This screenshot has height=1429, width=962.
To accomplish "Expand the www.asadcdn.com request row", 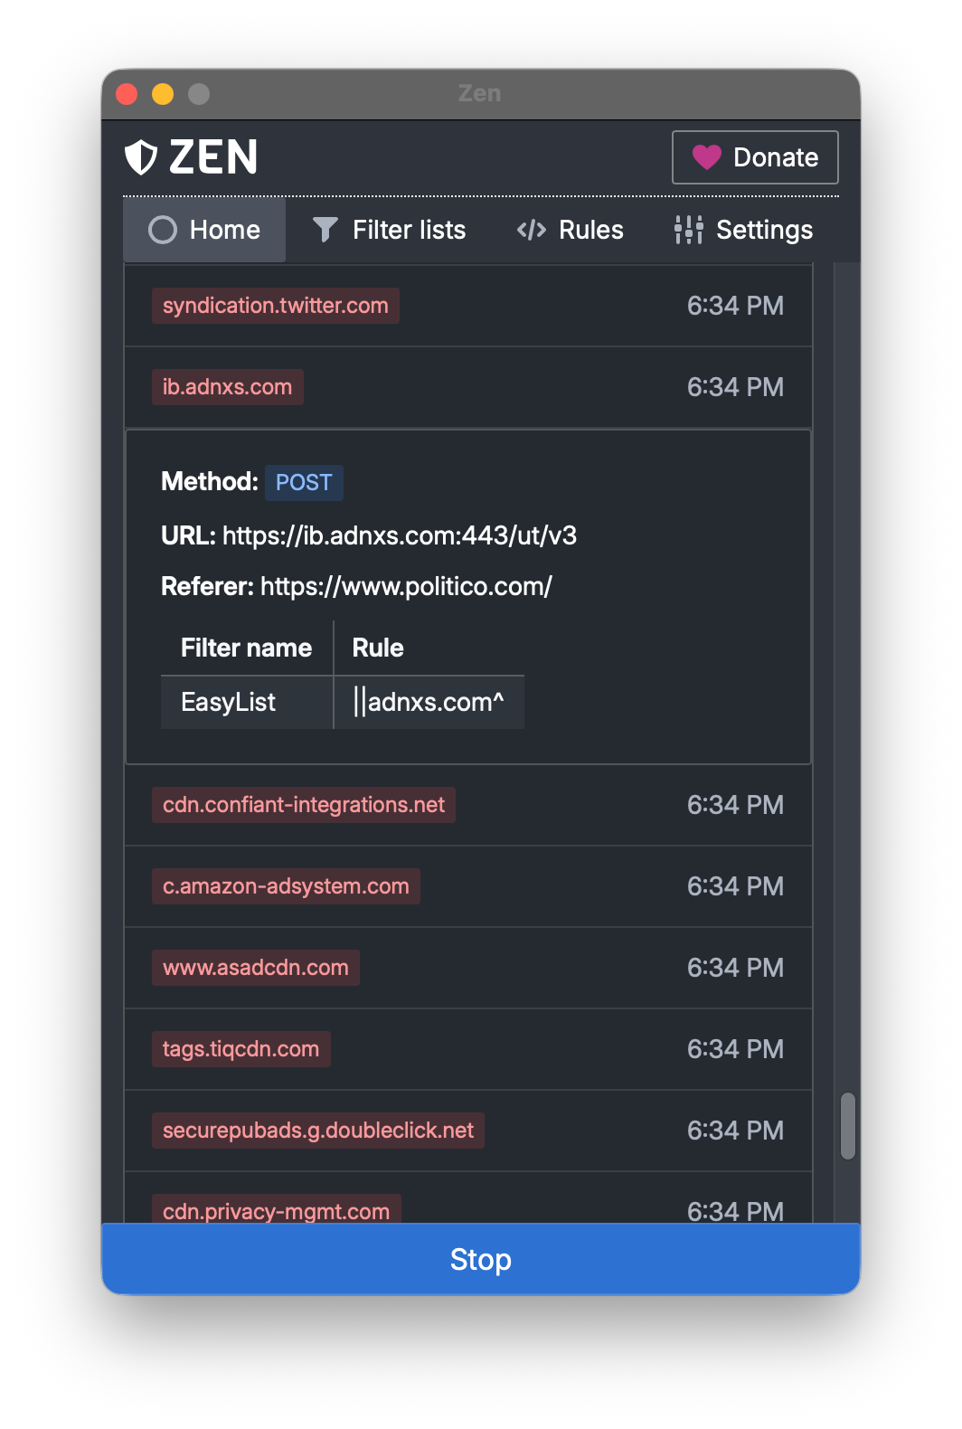I will (x=468, y=968).
